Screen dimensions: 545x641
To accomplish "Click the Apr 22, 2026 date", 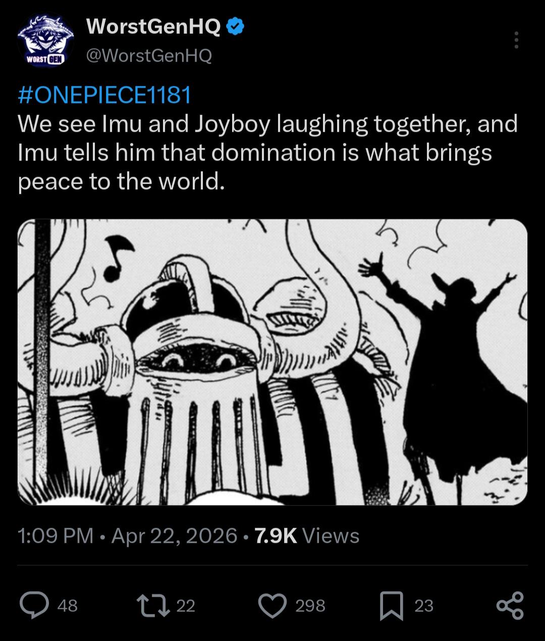I will tap(174, 536).
